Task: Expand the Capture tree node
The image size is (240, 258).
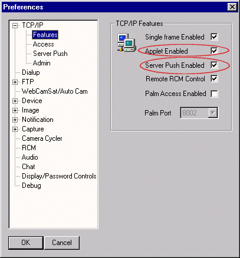Action: click(15, 129)
